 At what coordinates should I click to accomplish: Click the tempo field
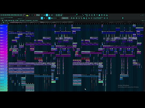(x=38, y=15)
